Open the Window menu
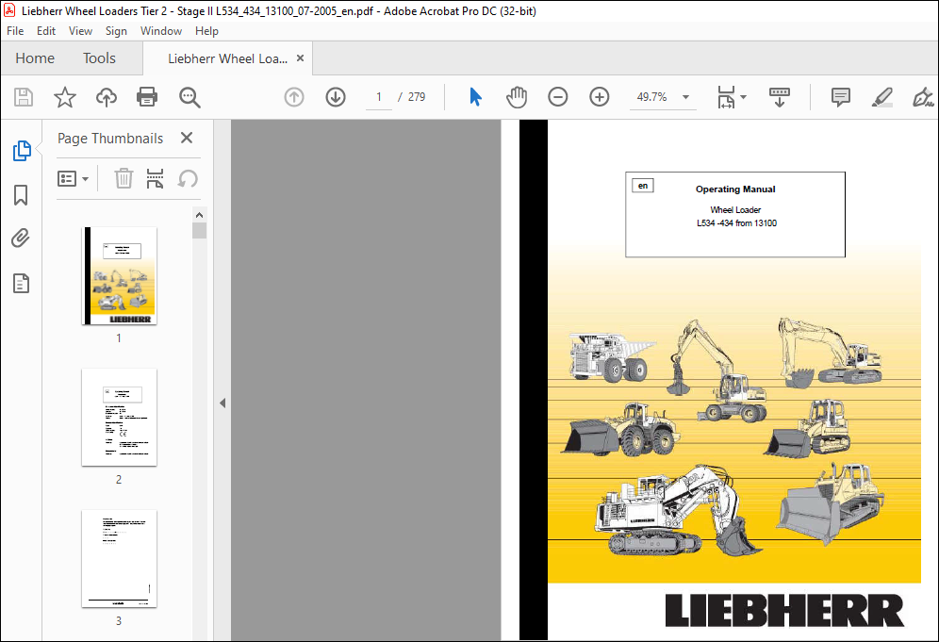This screenshot has height=642, width=939. (161, 30)
